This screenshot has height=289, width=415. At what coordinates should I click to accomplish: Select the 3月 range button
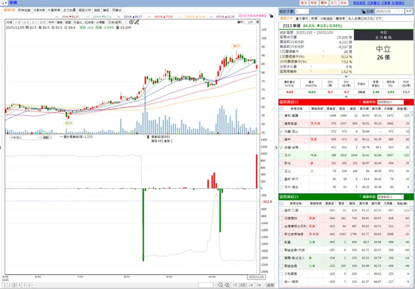click(x=235, y=285)
